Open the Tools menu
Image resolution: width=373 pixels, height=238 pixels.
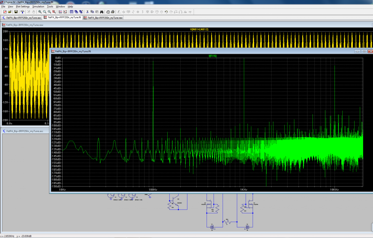pyautogui.click(x=50, y=6)
